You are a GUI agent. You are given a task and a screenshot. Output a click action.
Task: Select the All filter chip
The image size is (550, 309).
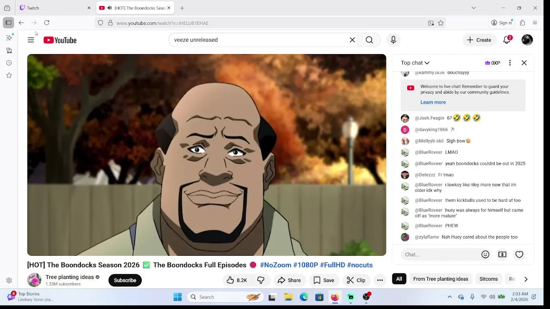pyautogui.click(x=399, y=279)
